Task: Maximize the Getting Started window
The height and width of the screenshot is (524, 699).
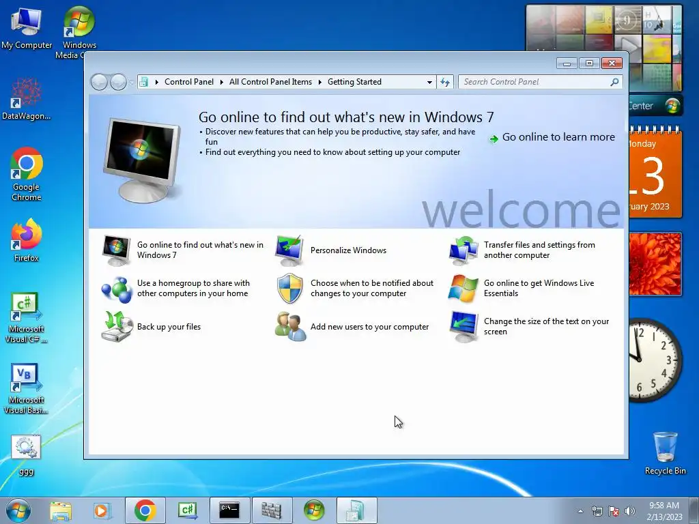Action: tap(589, 63)
